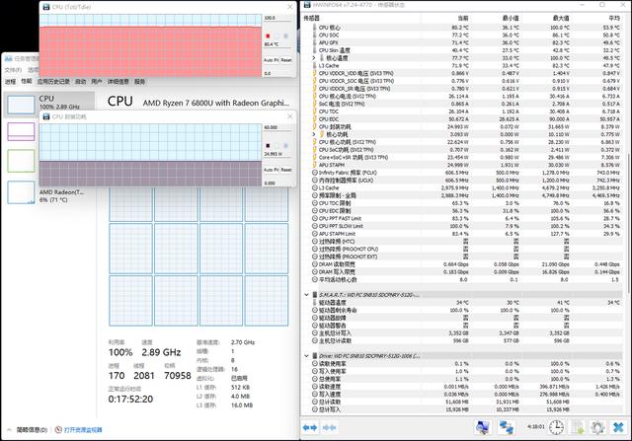Click the blue X close-sensors icon in HWiNFO toolbar
The image size is (632, 441).
click(x=619, y=427)
